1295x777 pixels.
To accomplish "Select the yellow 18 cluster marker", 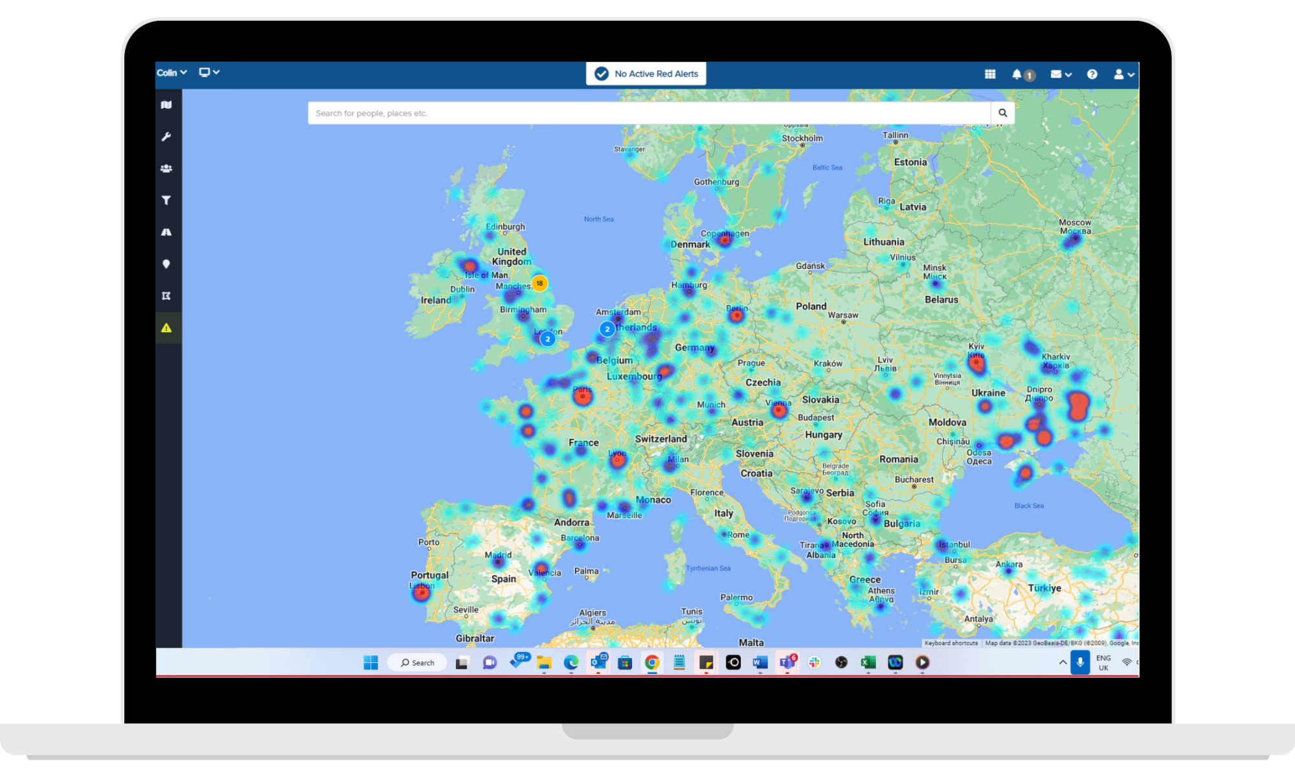I will (539, 283).
